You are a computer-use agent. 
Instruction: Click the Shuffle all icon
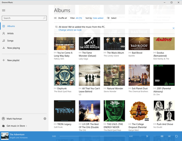[55, 18]
